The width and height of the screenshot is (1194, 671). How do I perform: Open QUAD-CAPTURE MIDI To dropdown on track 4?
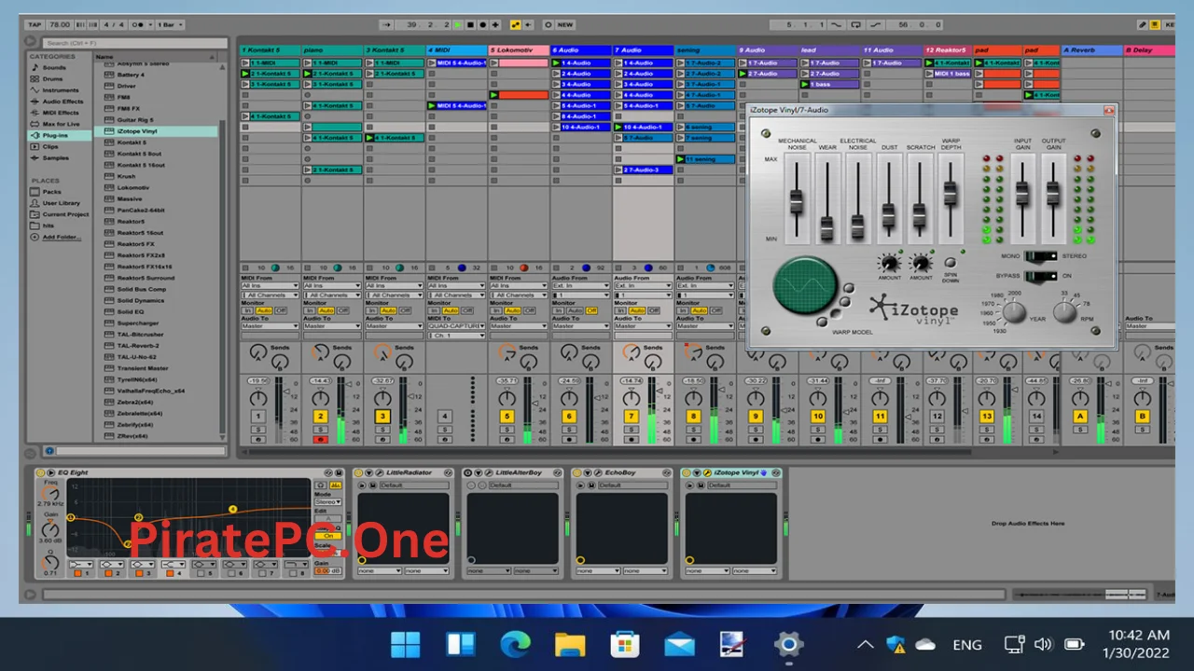(456, 326)
